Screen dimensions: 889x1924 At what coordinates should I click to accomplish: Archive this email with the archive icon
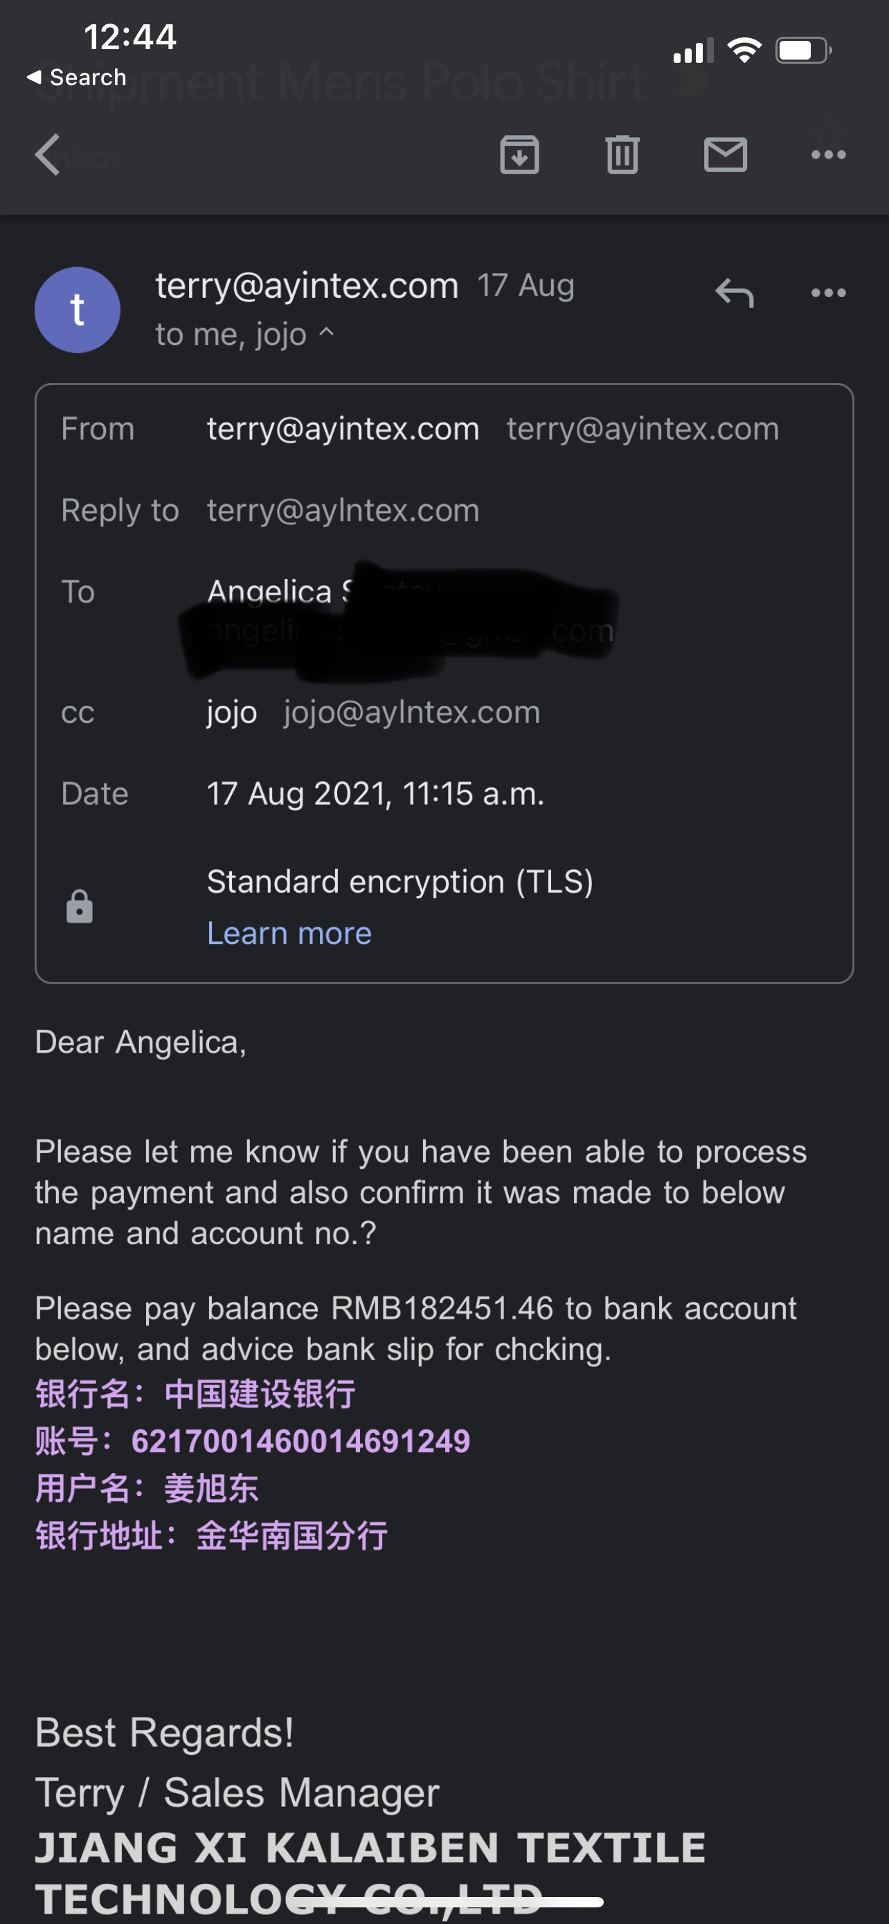519,154
